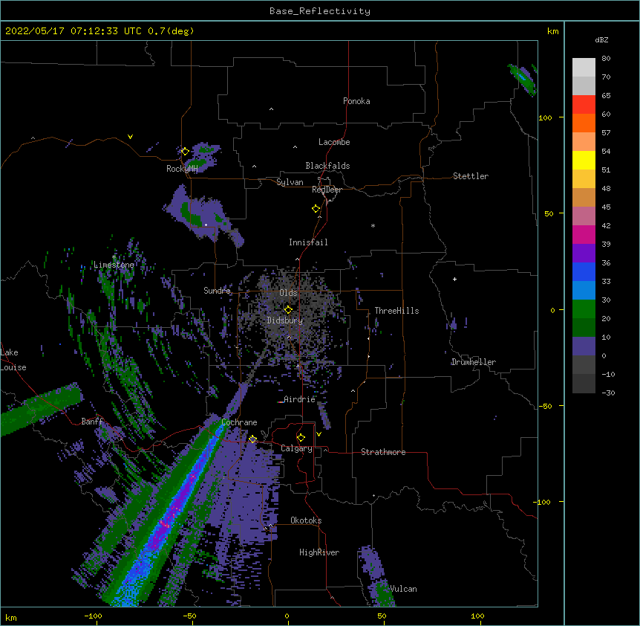Click the purple swatch between 39 and 36
Viewport: 640px width, 626px height.
pyautogui.click(x=584, y=254)
